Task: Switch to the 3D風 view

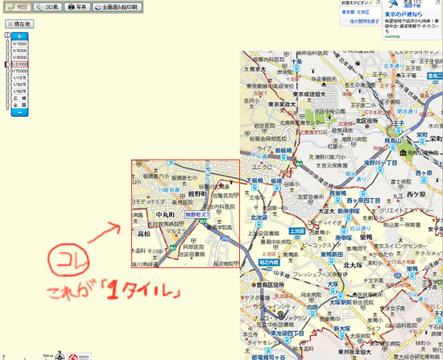Action: click(x=48, y=7)
